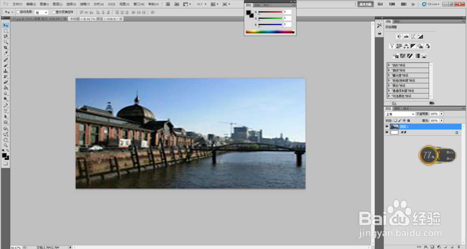Expand the "黑白"预设 list
The image size is (467, 249).
click(x=389, y=85)
